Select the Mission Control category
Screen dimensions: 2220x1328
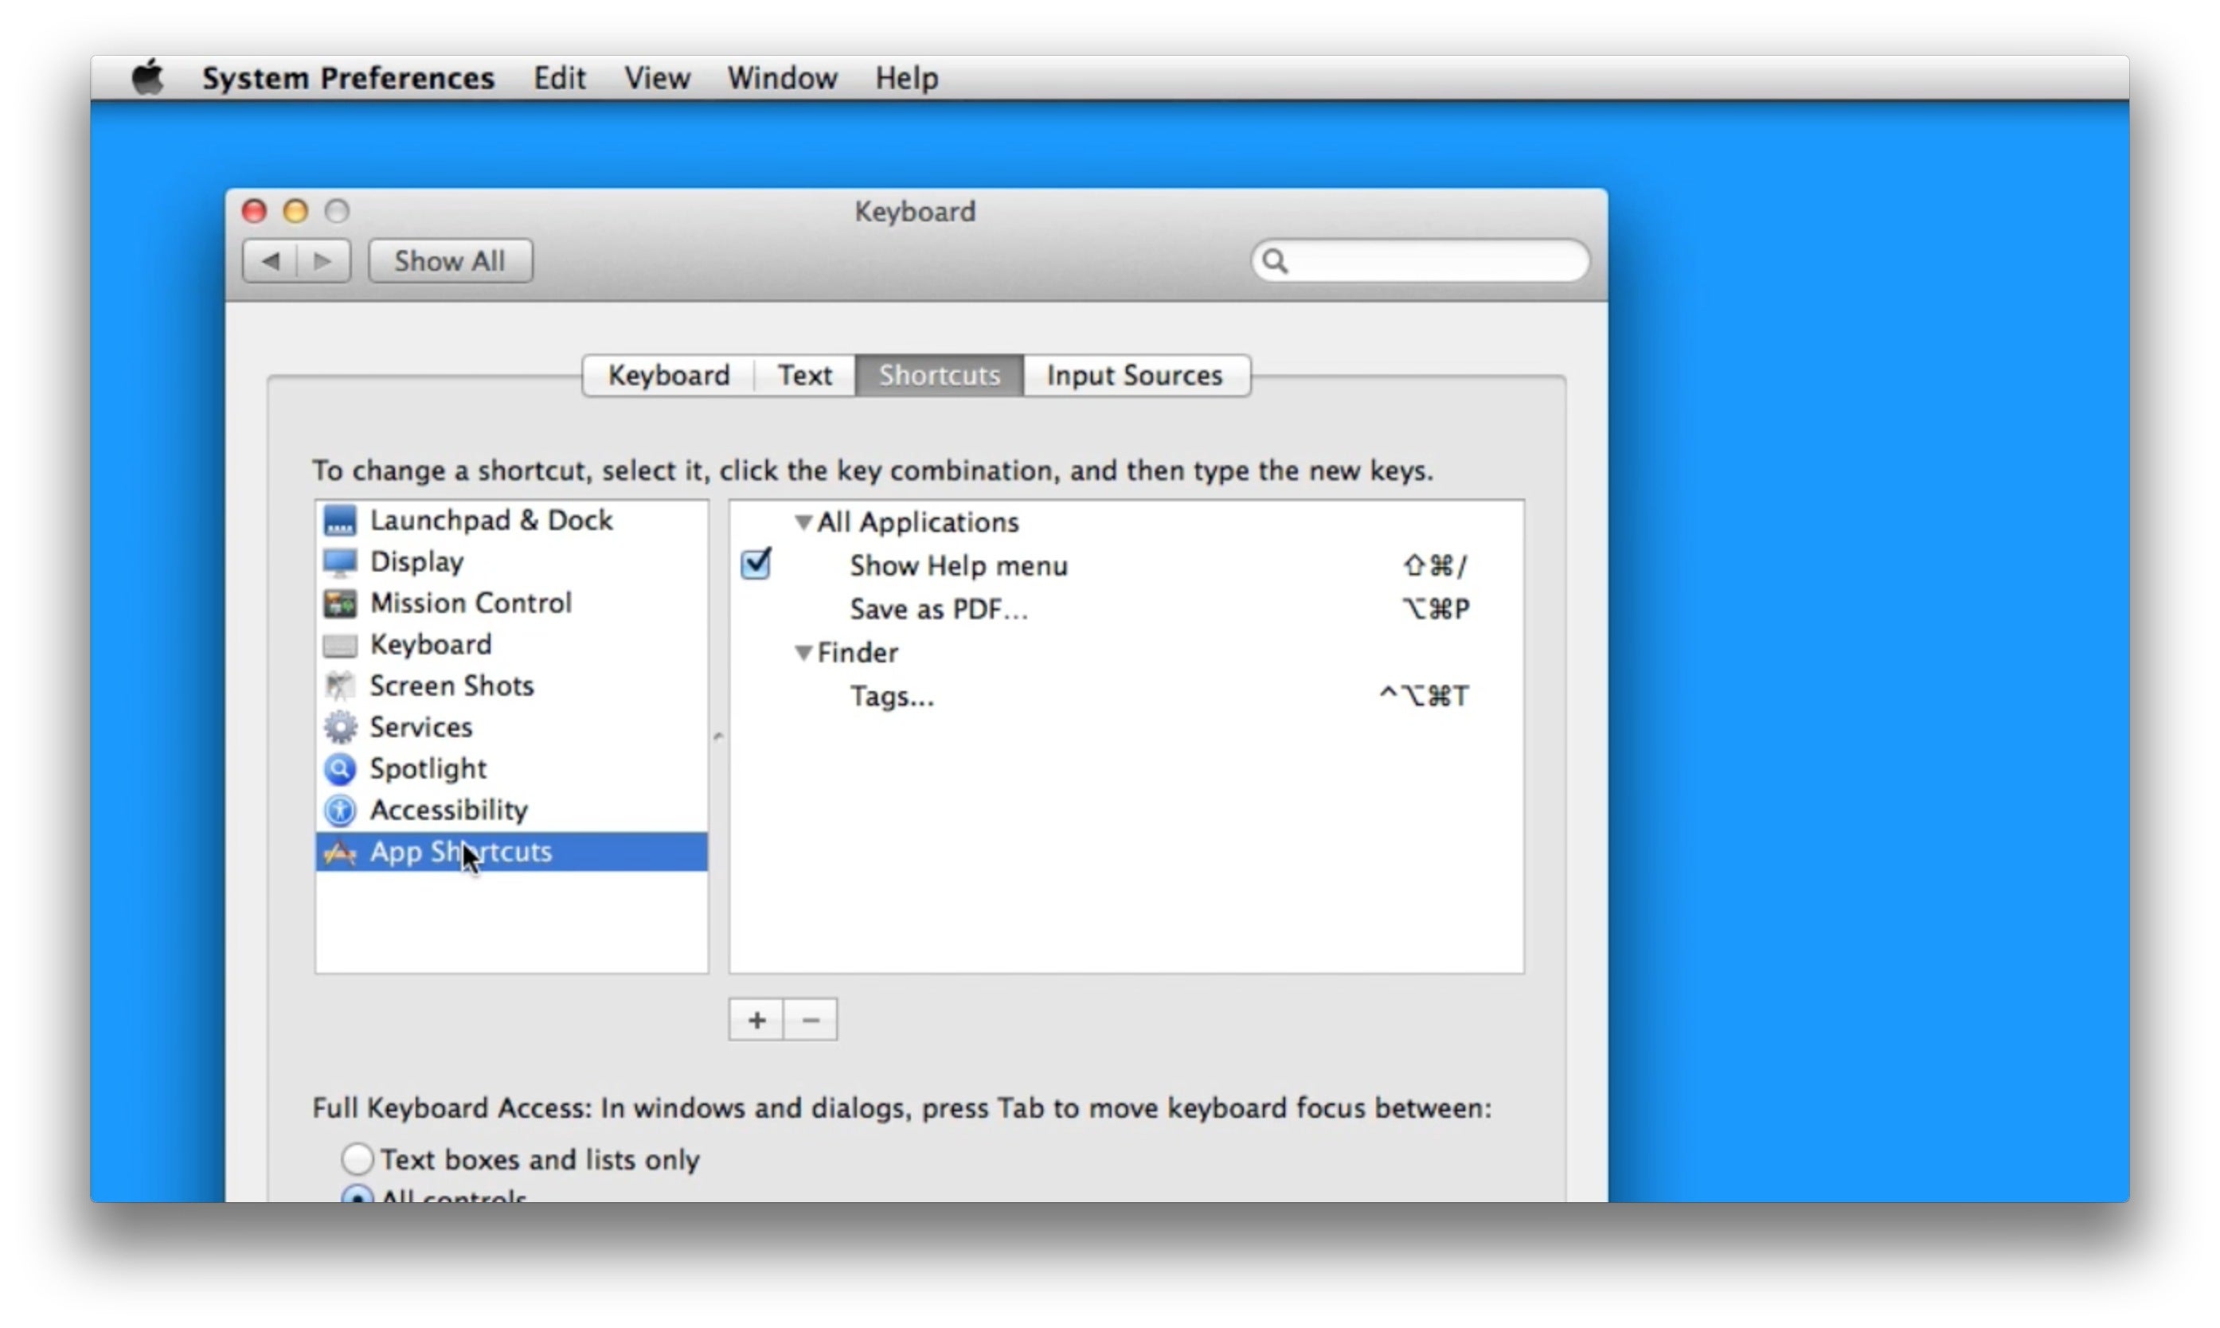(511, 603)
